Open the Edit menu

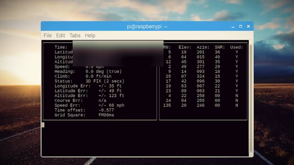pyautogui.click(x=60, y=35)
